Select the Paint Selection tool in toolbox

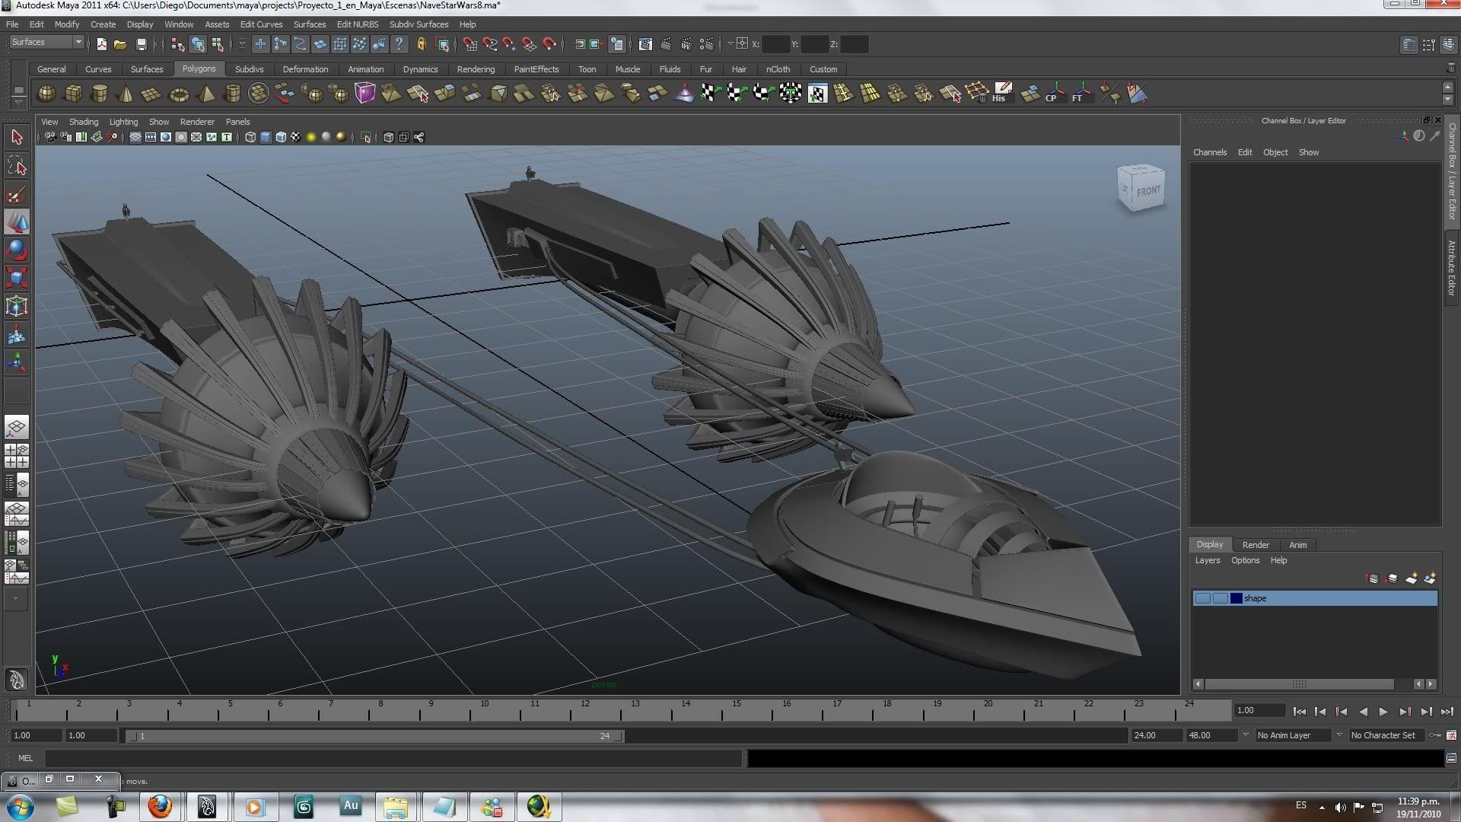[17, 194]
